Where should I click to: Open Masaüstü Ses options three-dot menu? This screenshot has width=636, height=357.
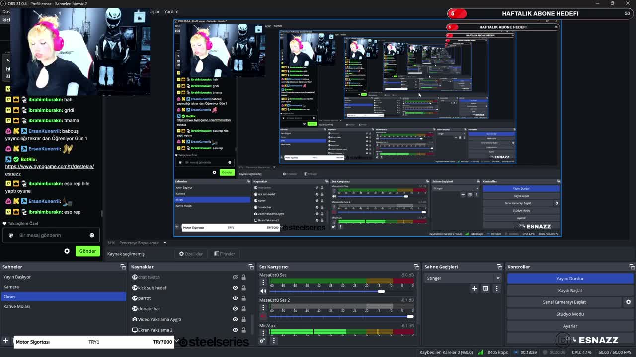pos(263,282)
